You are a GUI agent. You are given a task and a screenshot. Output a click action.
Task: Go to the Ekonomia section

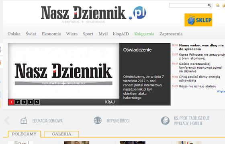(51, 34)
